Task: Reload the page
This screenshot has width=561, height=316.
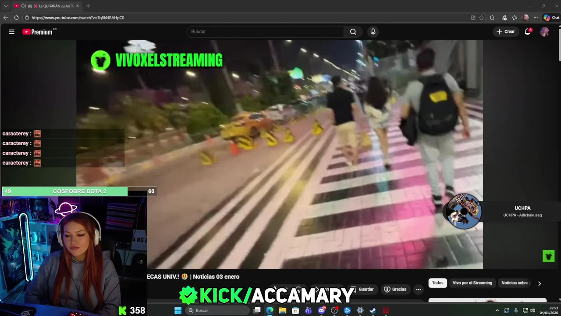Action: (16, 18)
